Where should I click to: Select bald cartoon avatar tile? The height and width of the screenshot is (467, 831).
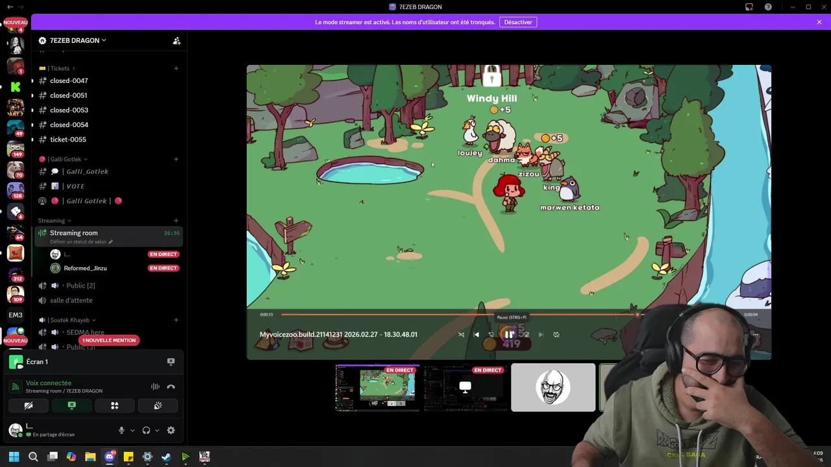(x=553, y=387)
